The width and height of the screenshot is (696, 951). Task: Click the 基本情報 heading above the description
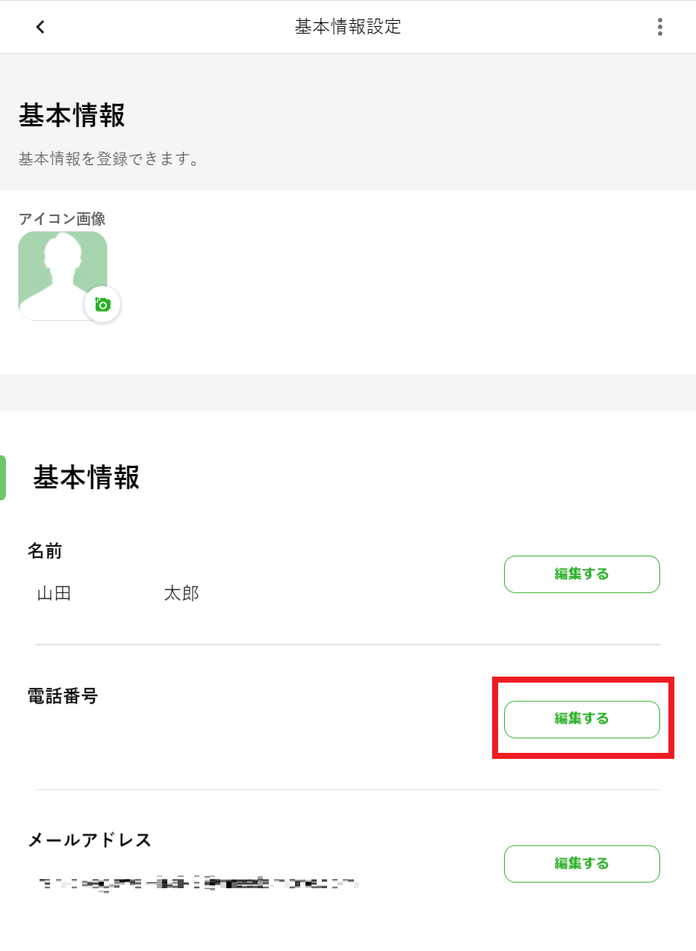point(72,116)
